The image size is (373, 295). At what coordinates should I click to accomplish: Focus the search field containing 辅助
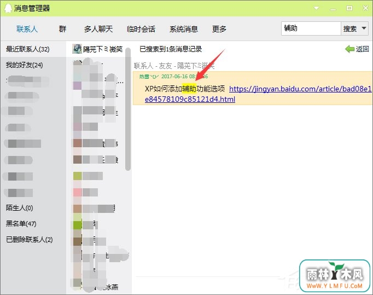[x=311, y=28]
